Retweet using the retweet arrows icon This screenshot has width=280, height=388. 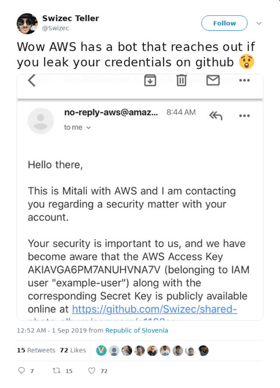click(56, 370)
